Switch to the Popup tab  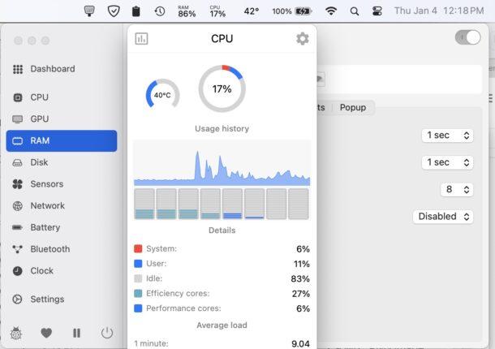tap(352, 107)
